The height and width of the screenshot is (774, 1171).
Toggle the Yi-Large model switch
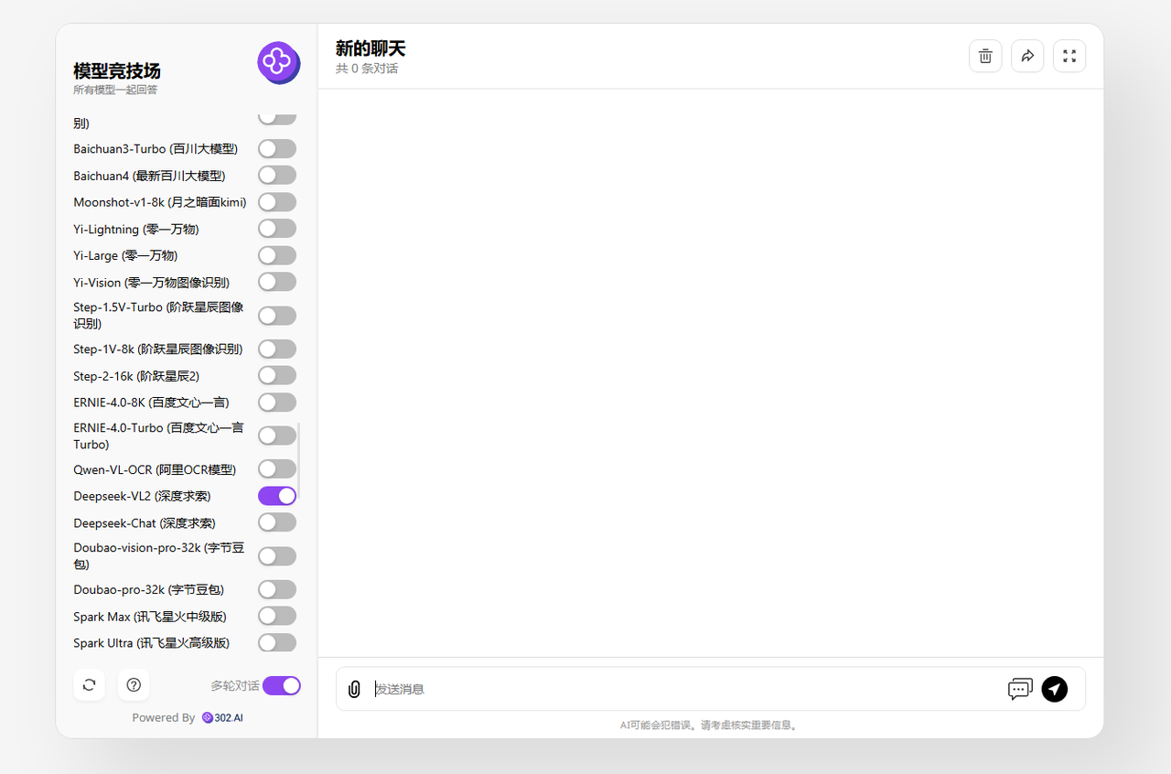point(277,255)
